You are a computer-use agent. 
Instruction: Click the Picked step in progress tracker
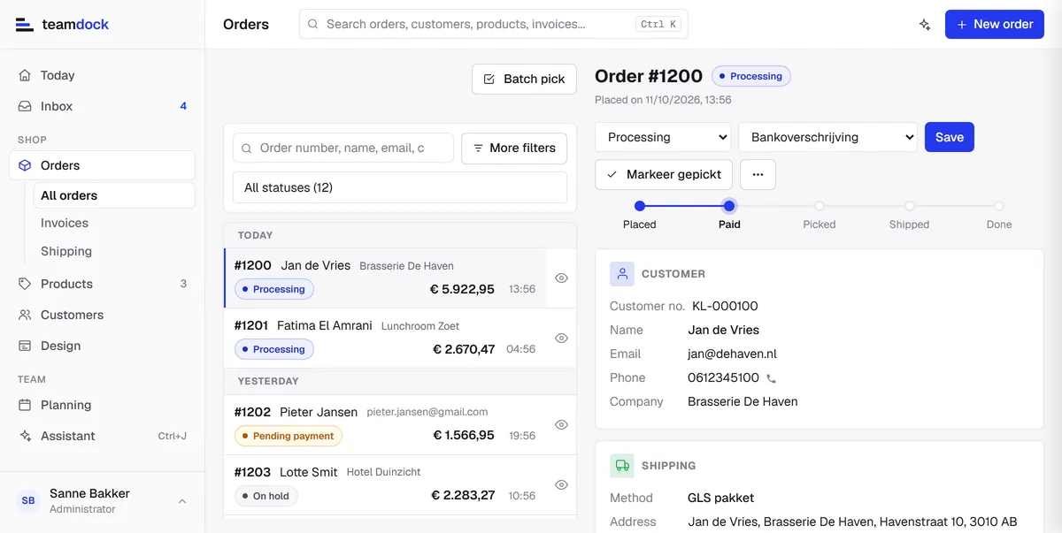[820, 215]
